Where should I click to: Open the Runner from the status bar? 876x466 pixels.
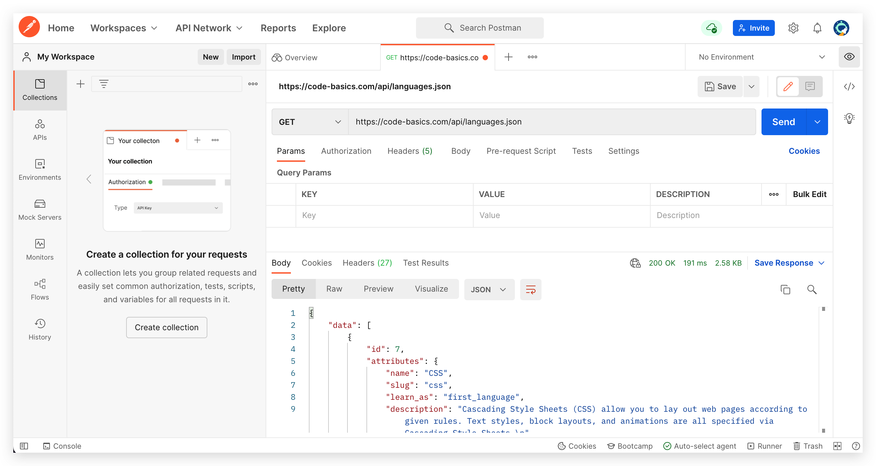click(x=765, y=446)
